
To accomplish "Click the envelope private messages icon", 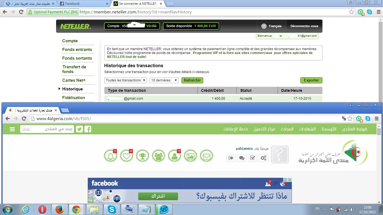I will point(207,156).
